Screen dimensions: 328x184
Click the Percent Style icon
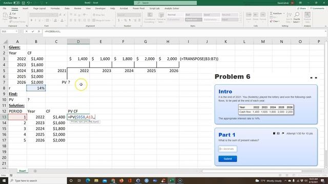(x=125, y=20)
